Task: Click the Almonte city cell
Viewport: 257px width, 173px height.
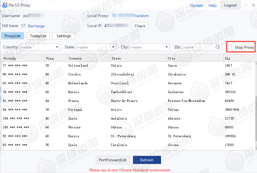Action: tap(174, 118)
